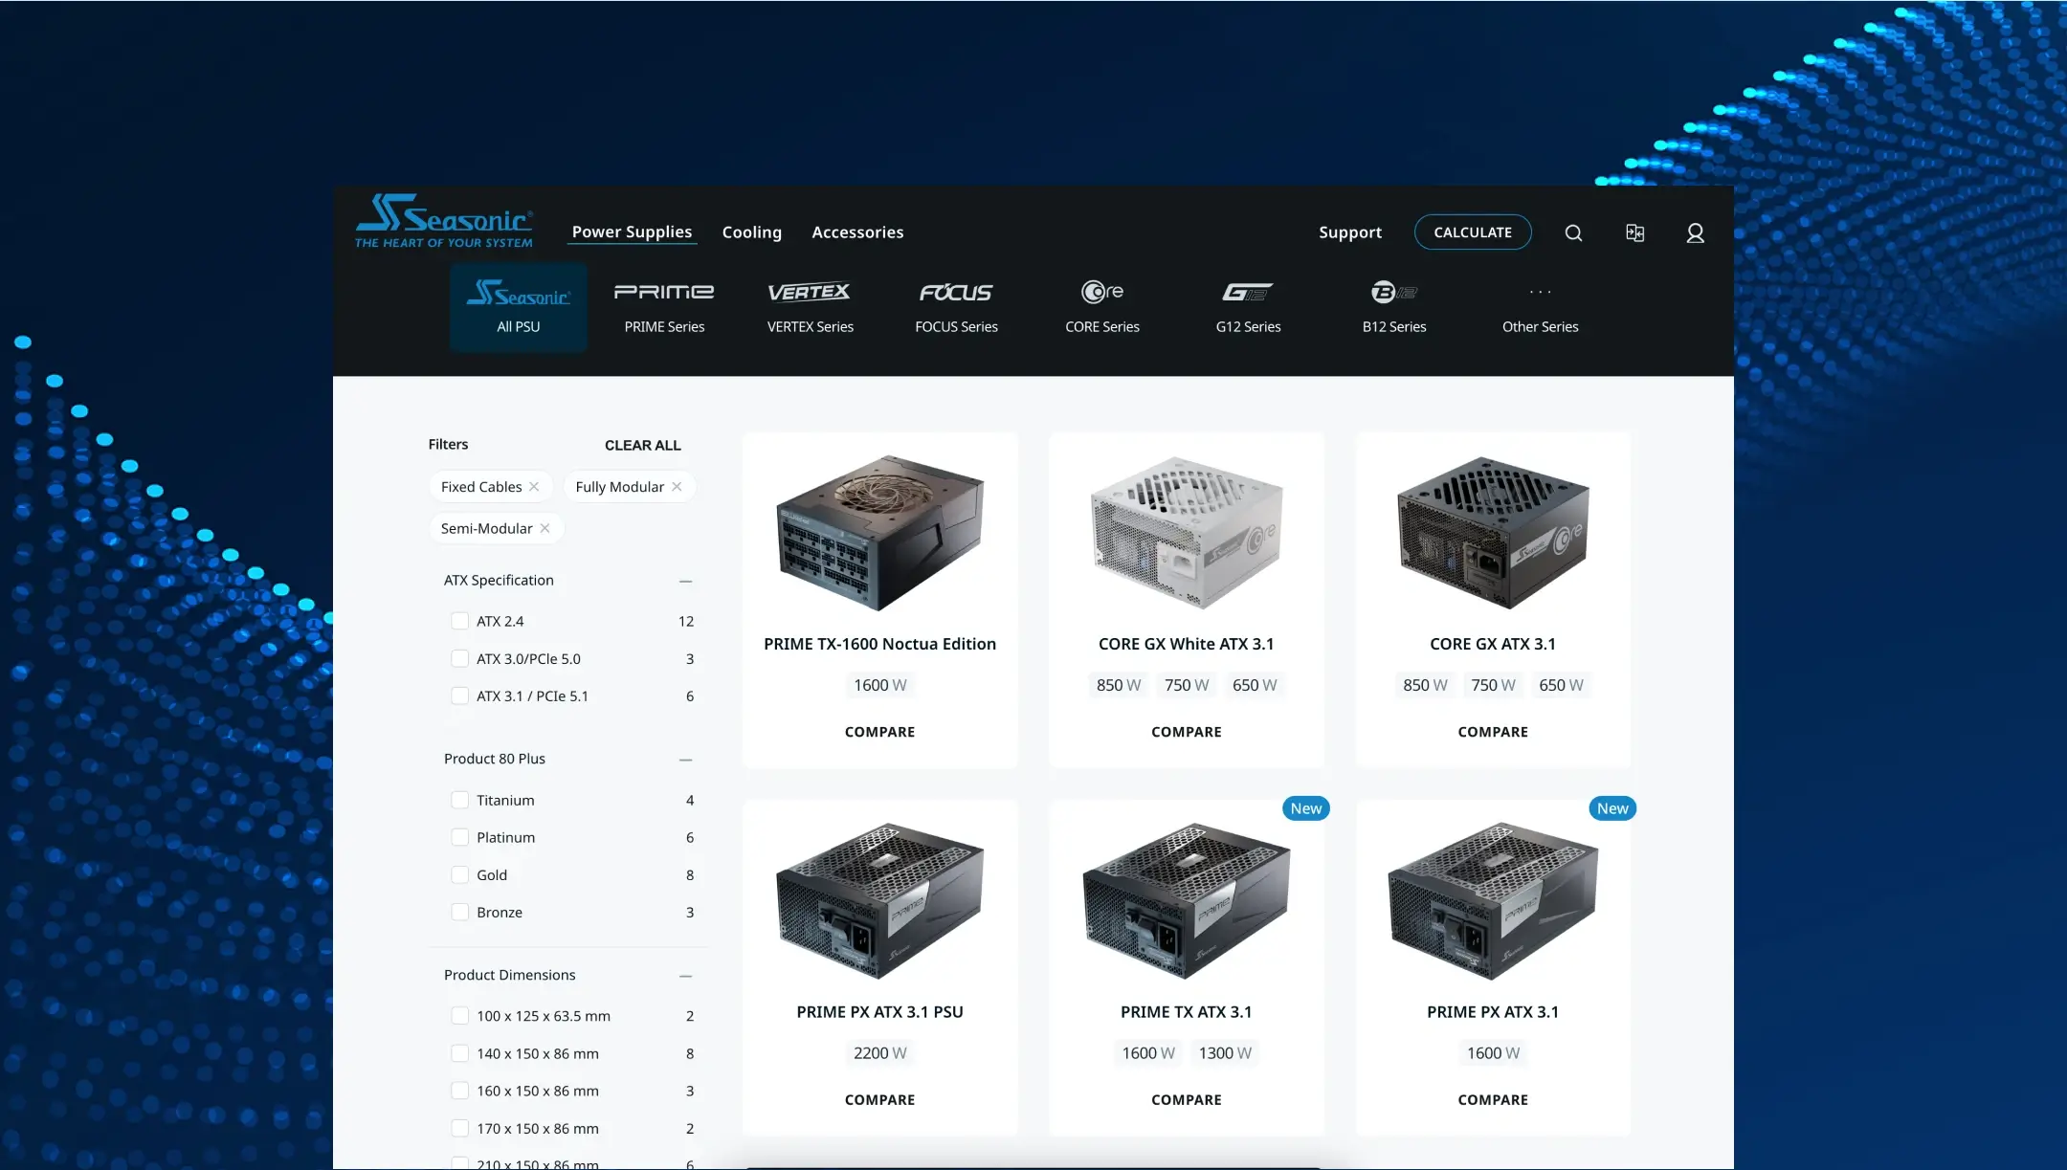
Task: Open the PRIME TX ATX 3.1 title link
Action: coord(1186,1012)
